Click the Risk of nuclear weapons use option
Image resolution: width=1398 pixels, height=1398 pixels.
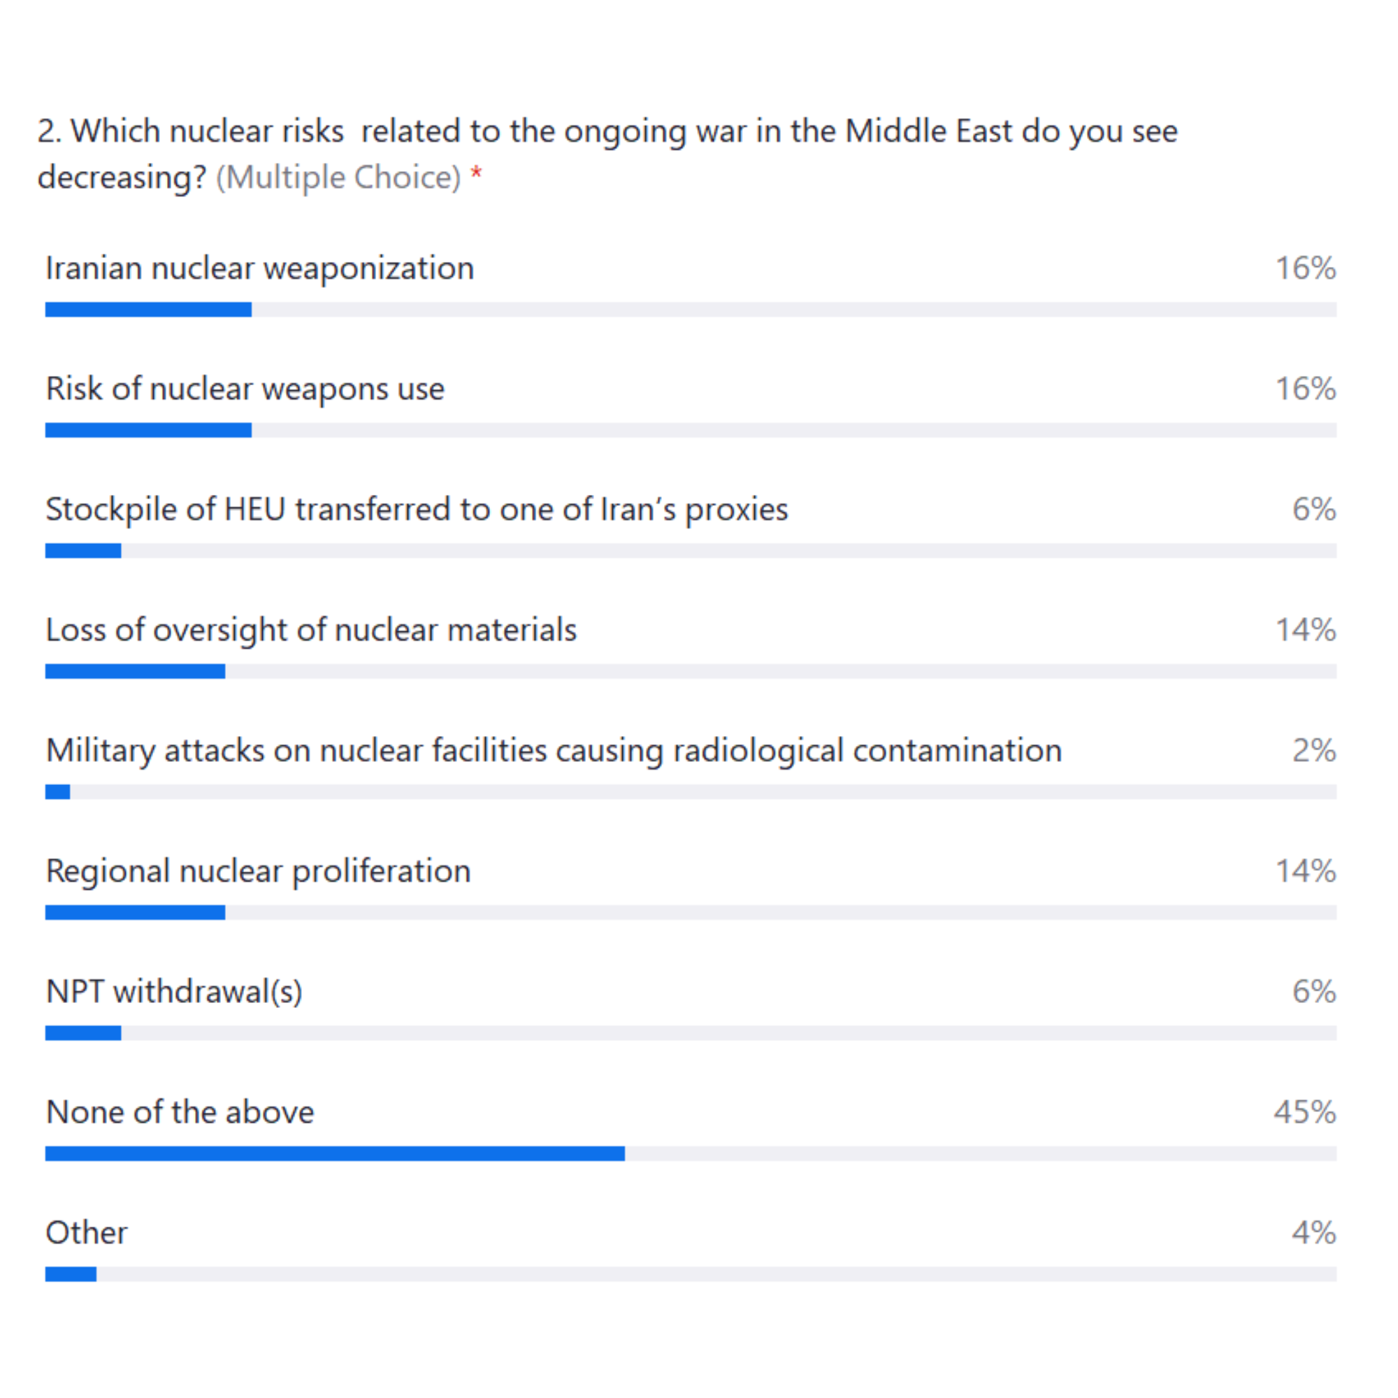click(245, 389)
